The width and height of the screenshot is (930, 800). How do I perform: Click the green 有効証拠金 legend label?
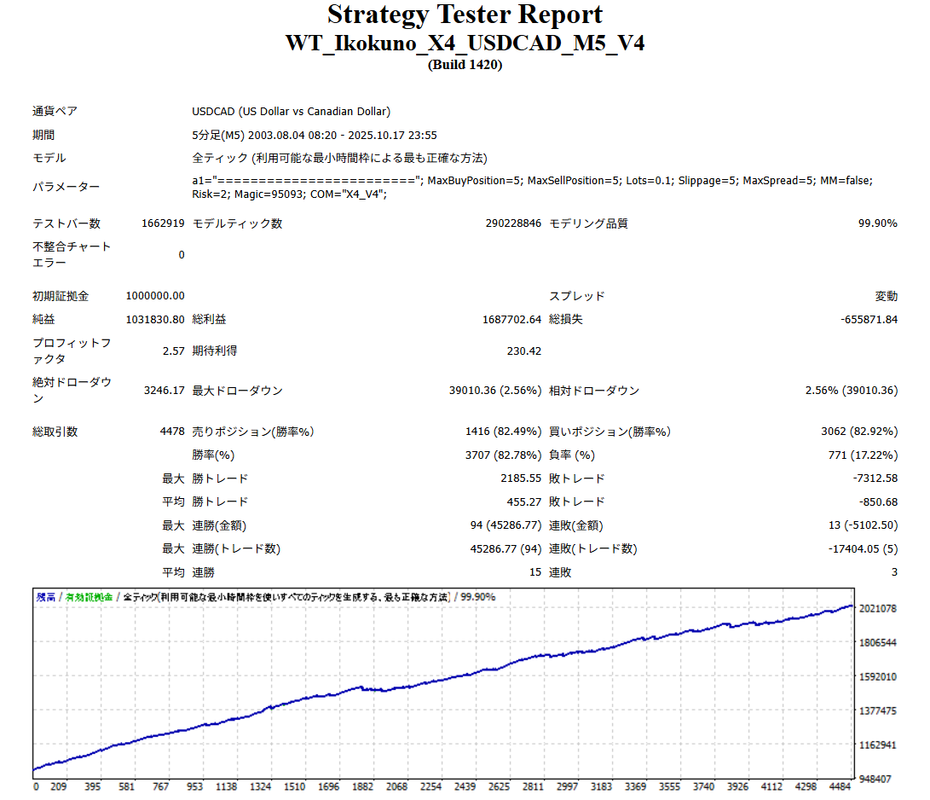[x=90, y=598]
